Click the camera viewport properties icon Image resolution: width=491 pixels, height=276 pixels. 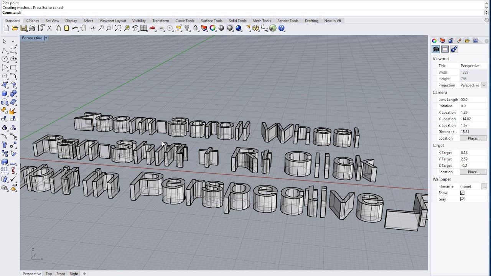[x=436, y=49]
